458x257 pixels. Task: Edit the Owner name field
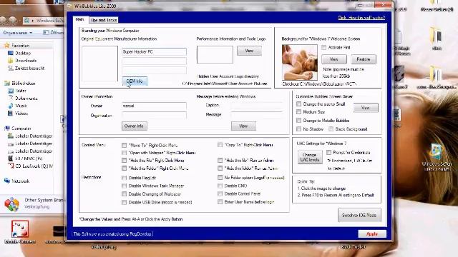(x=154, y=106)
